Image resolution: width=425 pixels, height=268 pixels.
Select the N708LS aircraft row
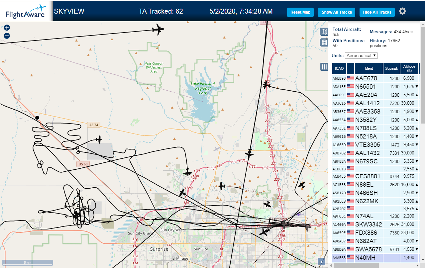click(x=375, y=128)
